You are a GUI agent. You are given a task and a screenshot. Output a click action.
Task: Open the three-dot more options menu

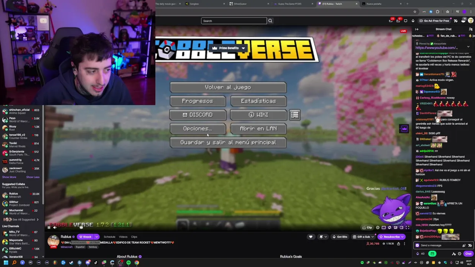click(404, 244)
